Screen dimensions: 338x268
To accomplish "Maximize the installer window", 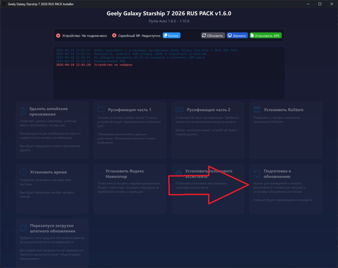I will (x=320, y=4).
